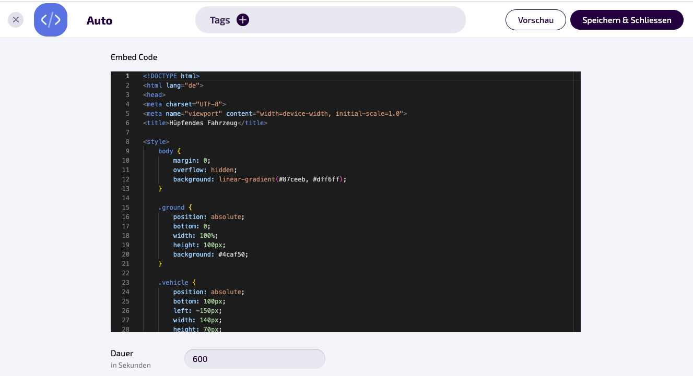Click the .ground selector in the code

pyautogui.click(x=171, y=208)
